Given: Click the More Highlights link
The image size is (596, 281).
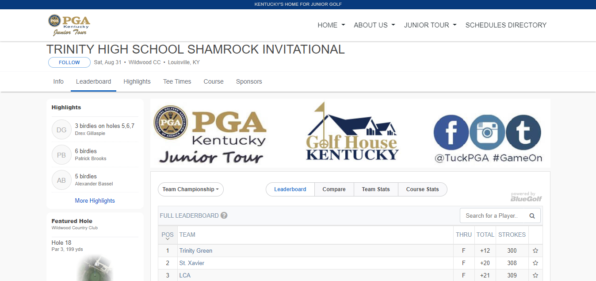Looking at the screenshot, I should pyautogui.click(x=95, y=200).
